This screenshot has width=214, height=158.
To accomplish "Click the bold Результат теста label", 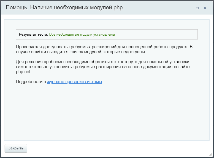I will coord(34,34).
